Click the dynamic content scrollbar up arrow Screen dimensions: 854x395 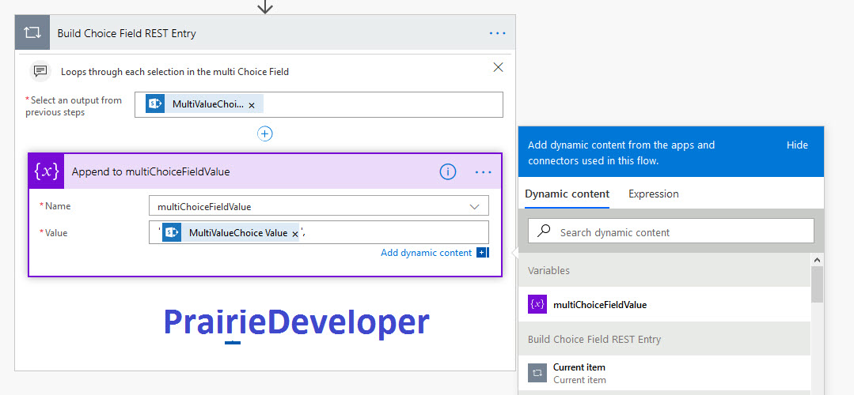pos(817,260)
